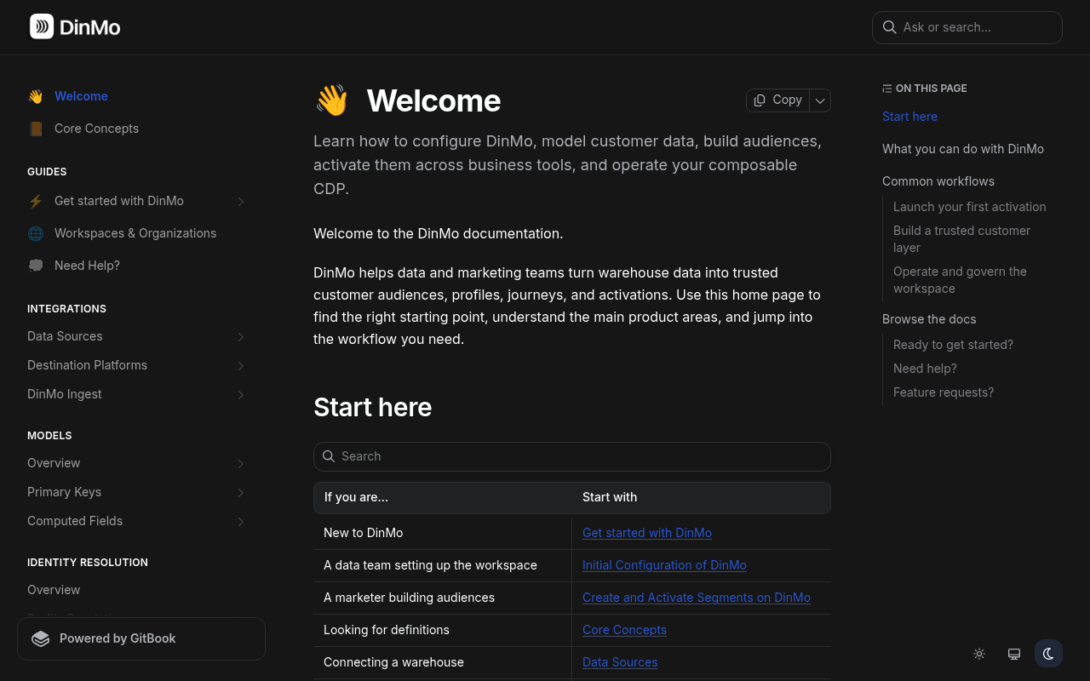Jump to Browse the docs in outline
Image resolution: width=1090 pixels, height=681 pixels.
tap(929, 319)
